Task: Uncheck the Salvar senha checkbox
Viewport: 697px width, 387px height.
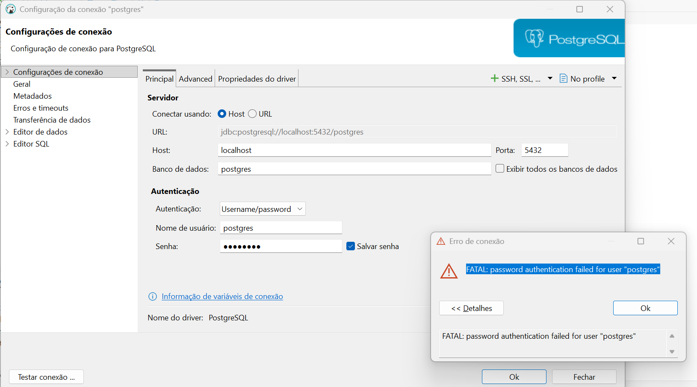Action: [351, 246]
